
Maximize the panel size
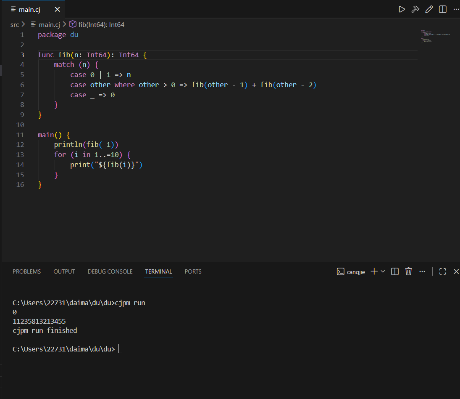click(443, 271)
